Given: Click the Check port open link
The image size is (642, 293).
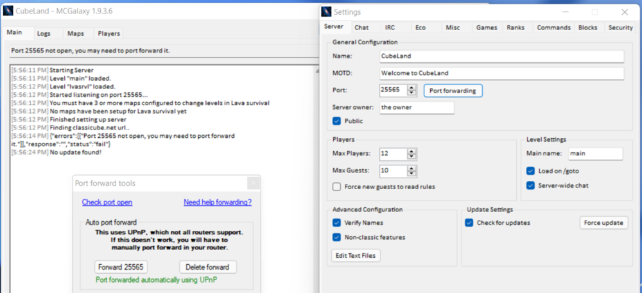Looking at the screenshot, I should 107,203.
